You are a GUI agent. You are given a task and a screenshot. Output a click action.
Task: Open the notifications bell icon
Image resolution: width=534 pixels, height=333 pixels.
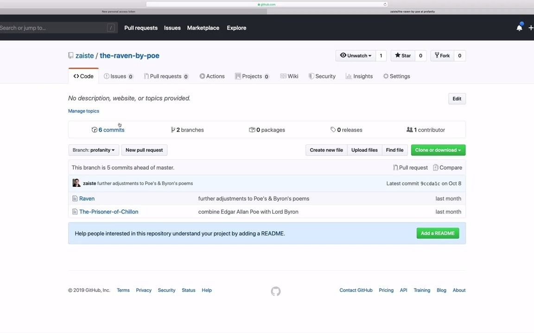(x=519, y=28)
